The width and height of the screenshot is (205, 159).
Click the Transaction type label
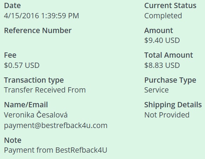point(34,80)
